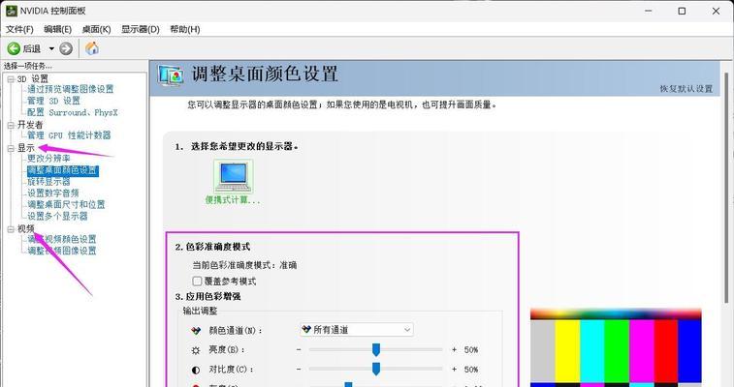Click the green Back arrow icon

tap(14, 48)
